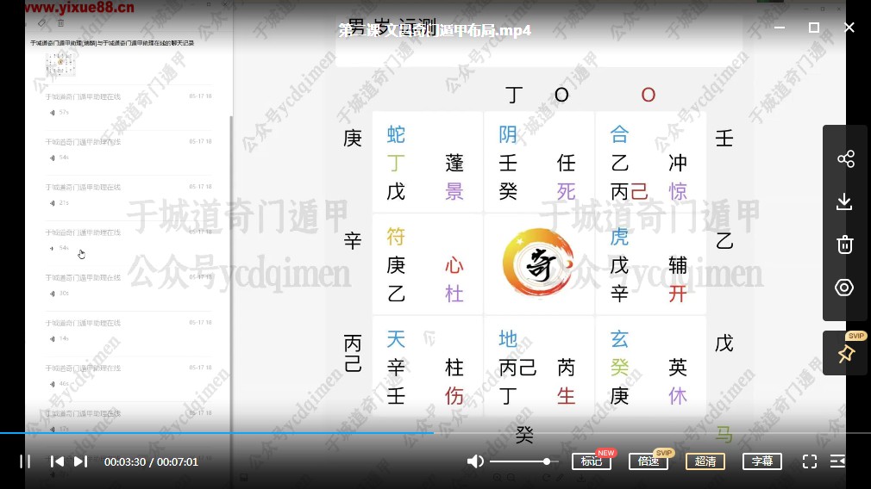Image resolution: width=871 pixels, height=489 pixels.
Task: Click the 地 label in bottom-middle palace
Action: point(508,338)
